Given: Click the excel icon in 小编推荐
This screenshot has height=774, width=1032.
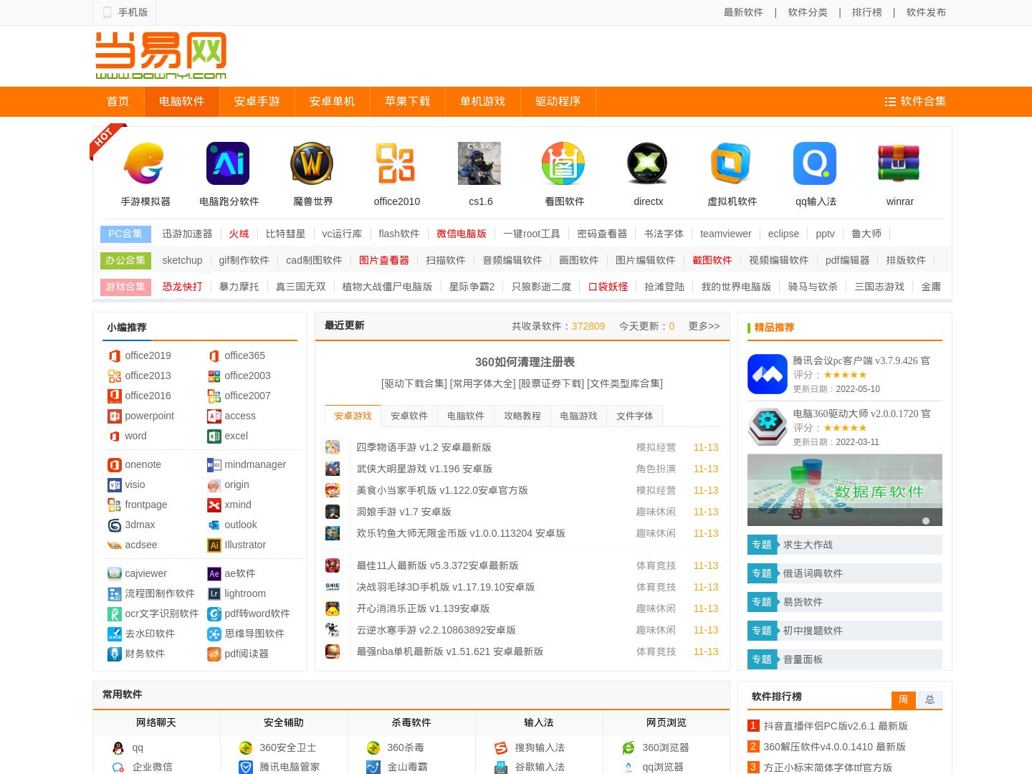Looking at the screenshot, I should [x=214, y=436].
